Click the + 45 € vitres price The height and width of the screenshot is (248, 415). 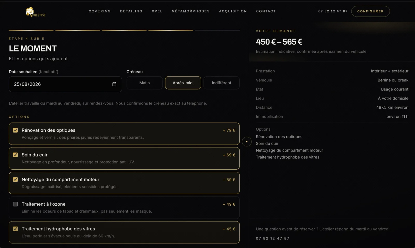point(229,229)
